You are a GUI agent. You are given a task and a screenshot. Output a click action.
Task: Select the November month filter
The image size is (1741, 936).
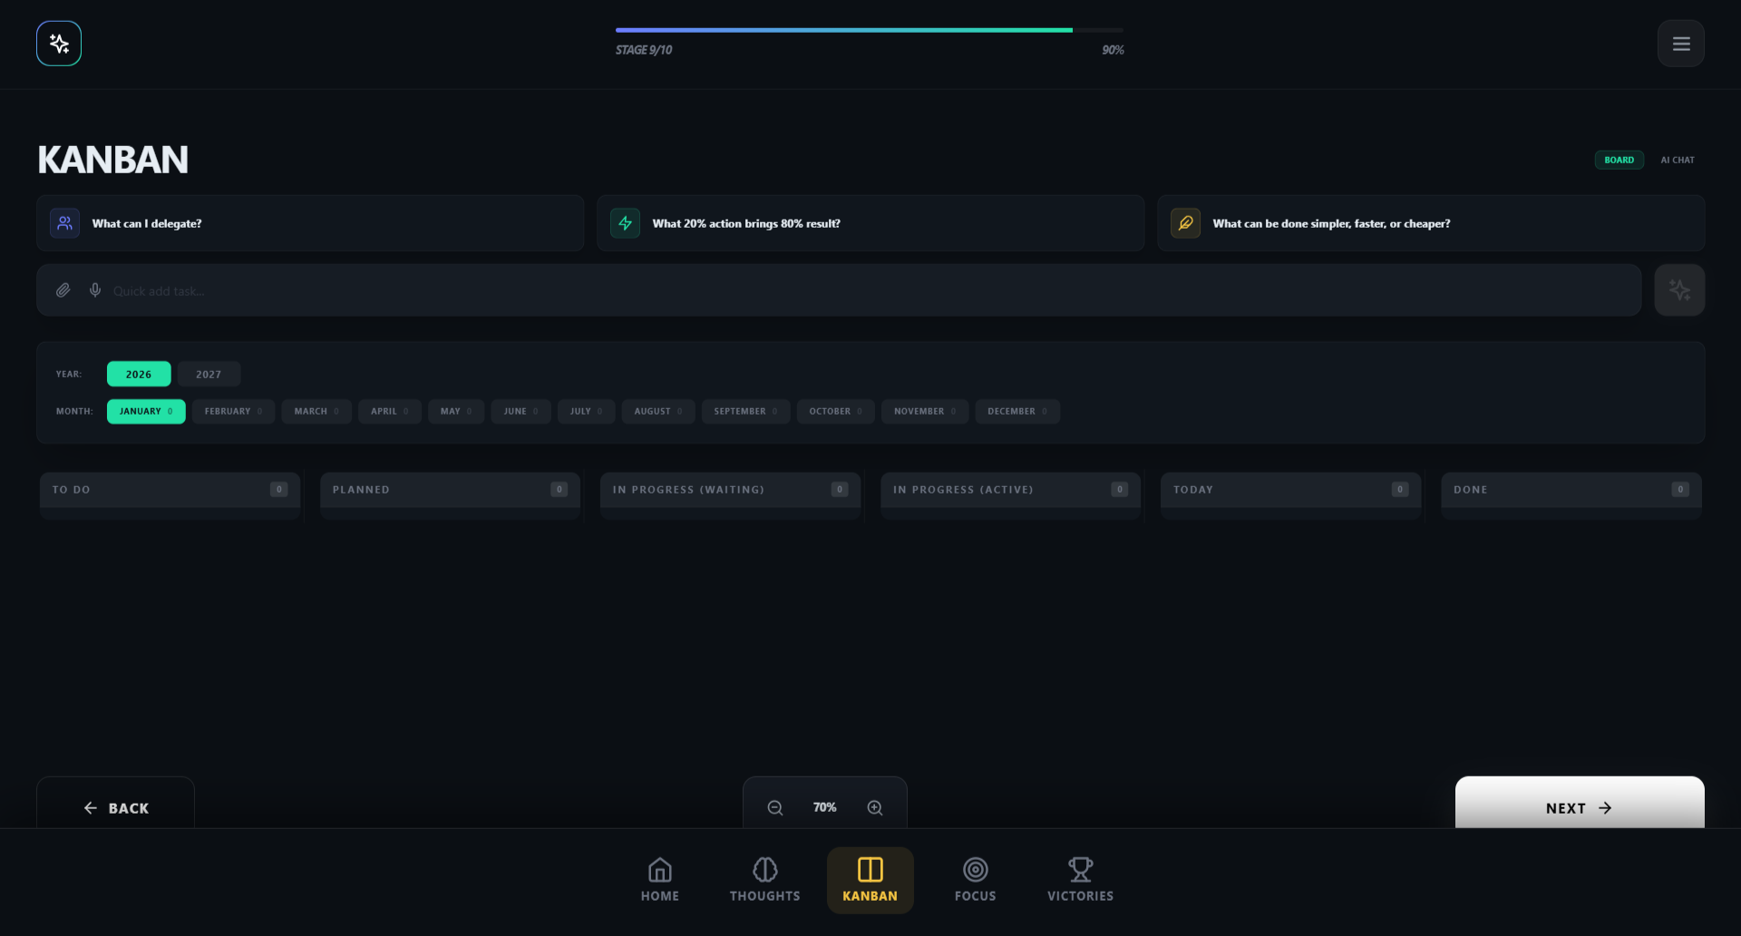(x=925, y=411)
